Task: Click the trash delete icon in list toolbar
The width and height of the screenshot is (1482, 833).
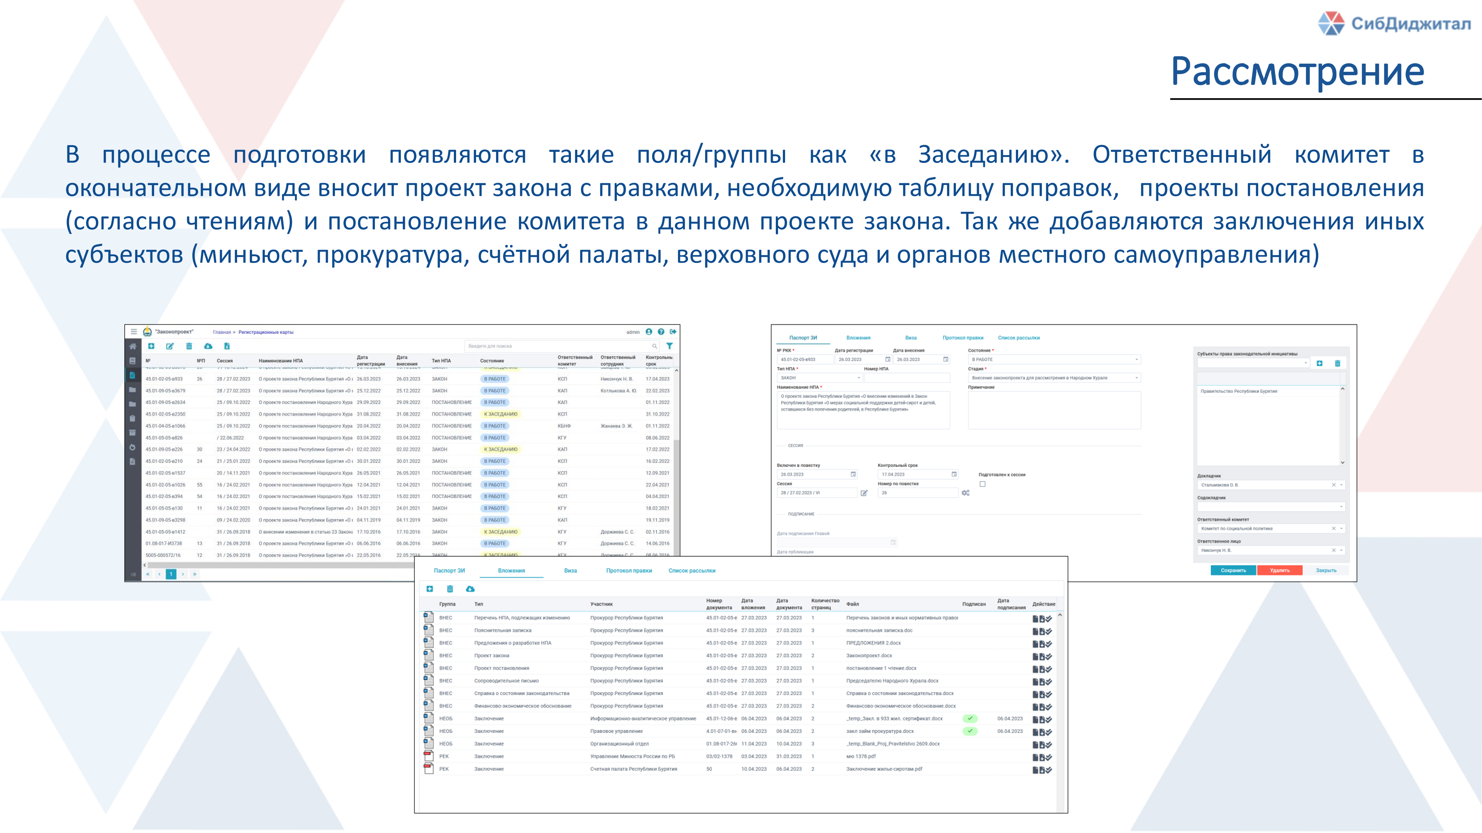Action: tap(189, 346)
